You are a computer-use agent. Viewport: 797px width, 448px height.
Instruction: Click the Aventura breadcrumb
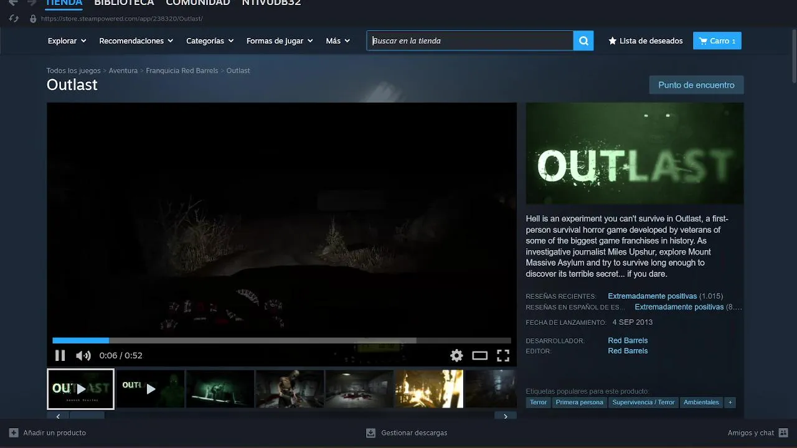coord(123,71)
